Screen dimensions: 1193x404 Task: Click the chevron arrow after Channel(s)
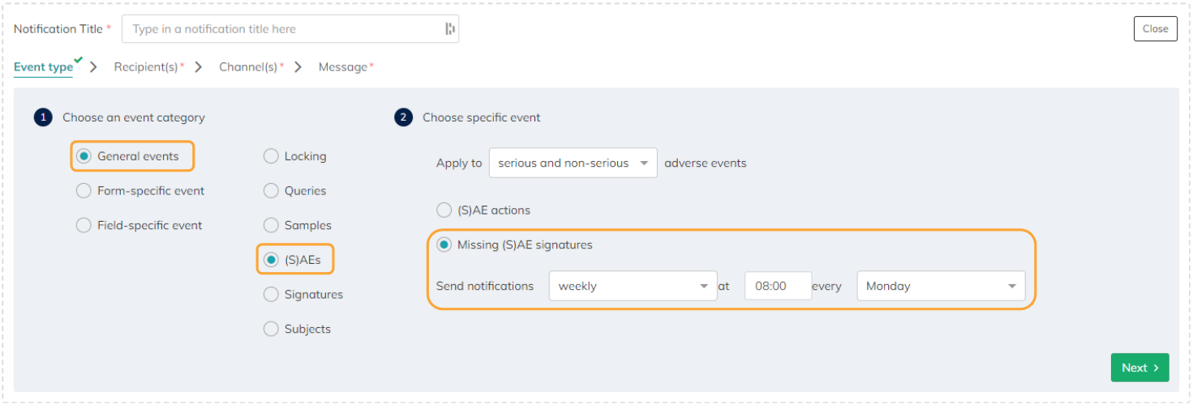point(298,67)
